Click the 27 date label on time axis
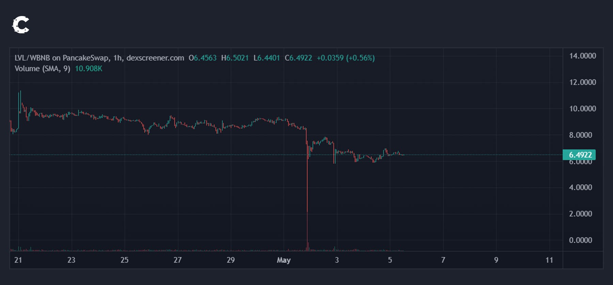This screenshot has width=613, height=285. [177, 260]
